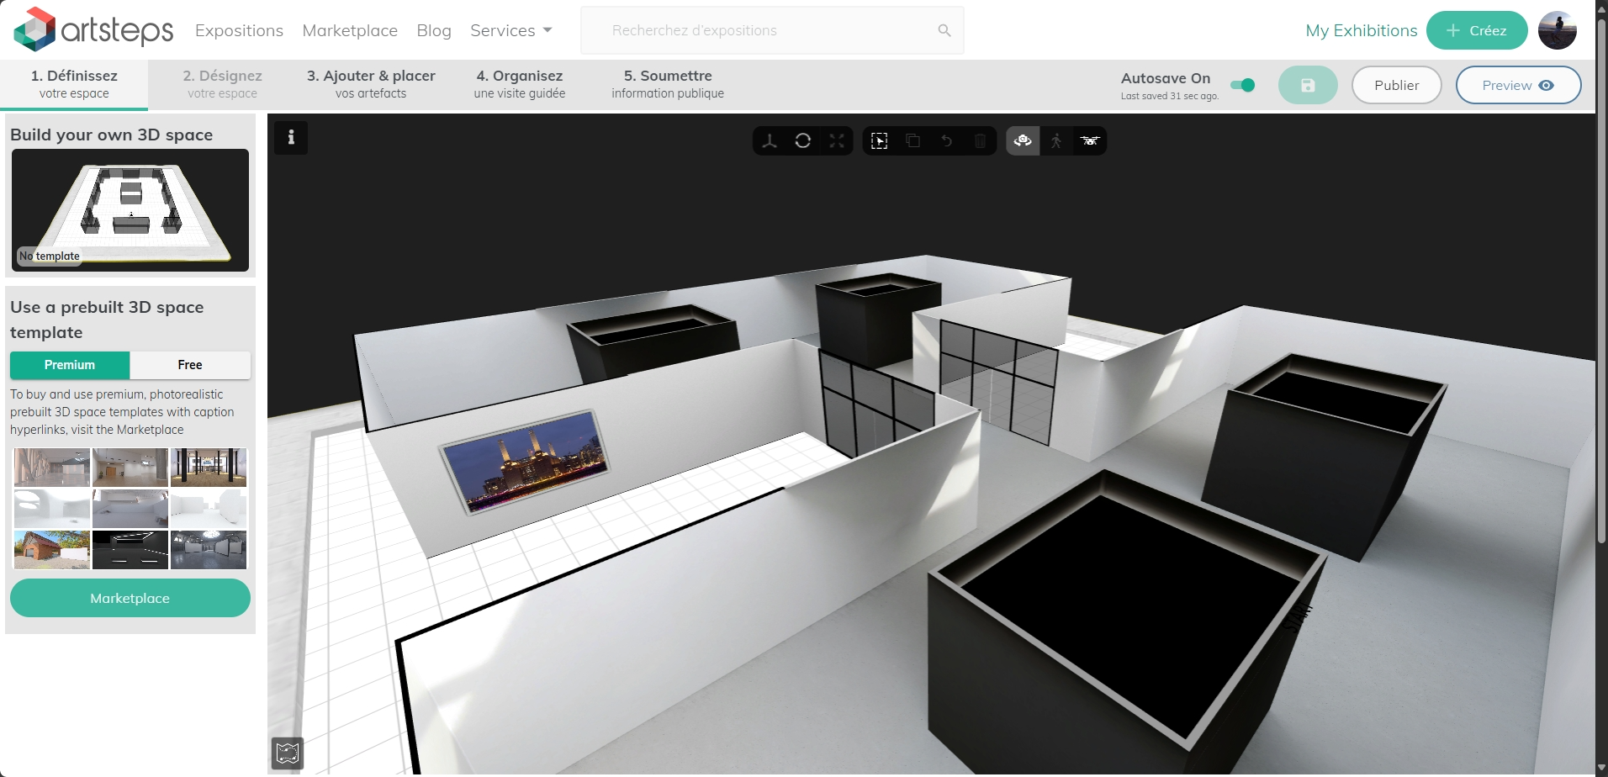Enable drone fly camera mode
The width and height of the screenshot is (1608, 777).
1090,140
